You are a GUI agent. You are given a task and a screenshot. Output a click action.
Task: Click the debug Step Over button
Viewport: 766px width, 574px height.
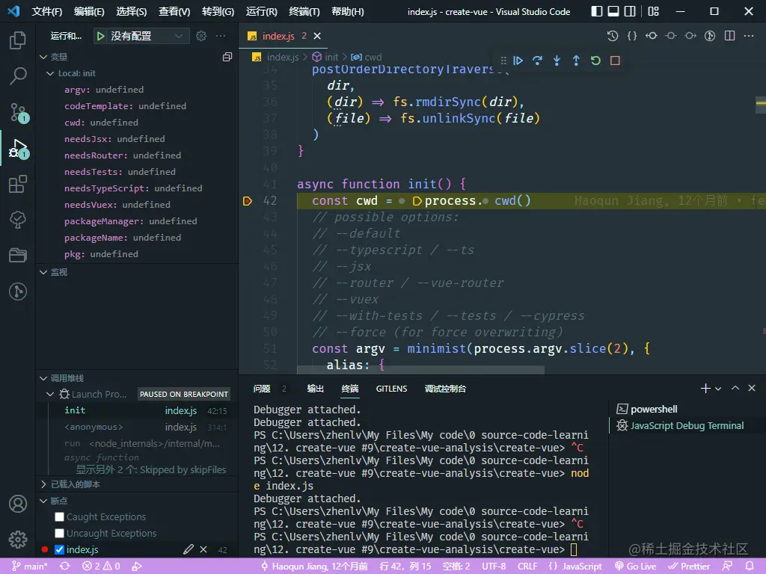coord(537,61)
